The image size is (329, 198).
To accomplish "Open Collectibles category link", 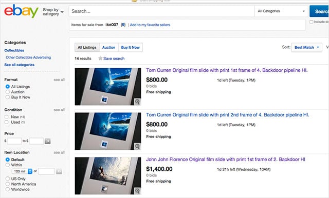I will (x=14, y=50).
